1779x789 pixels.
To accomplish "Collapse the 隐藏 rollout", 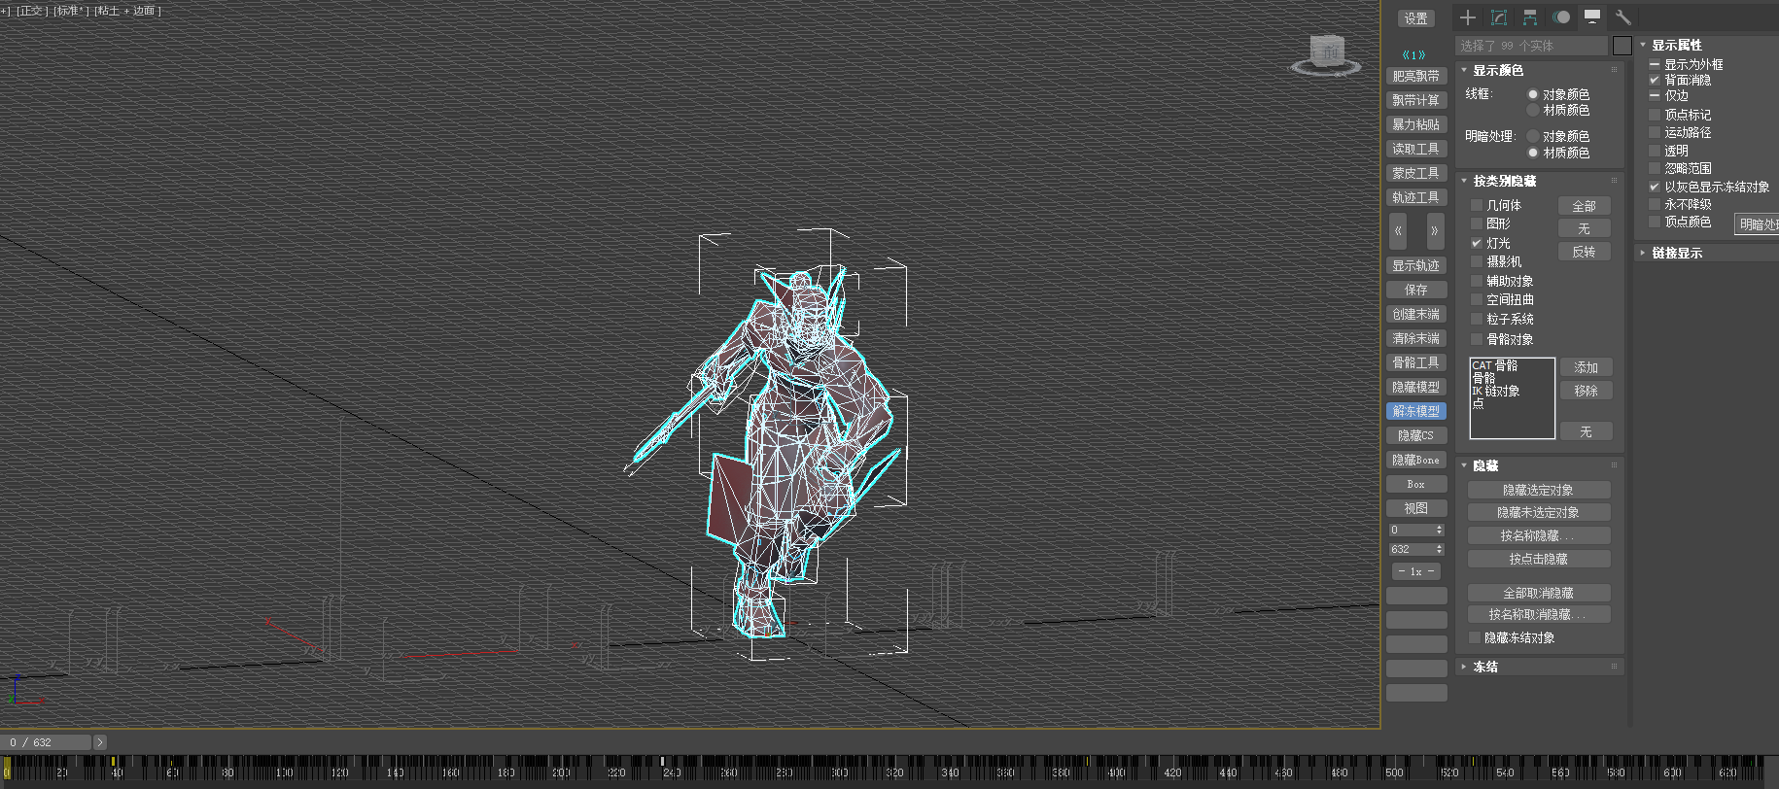I will pos(1485,465).
